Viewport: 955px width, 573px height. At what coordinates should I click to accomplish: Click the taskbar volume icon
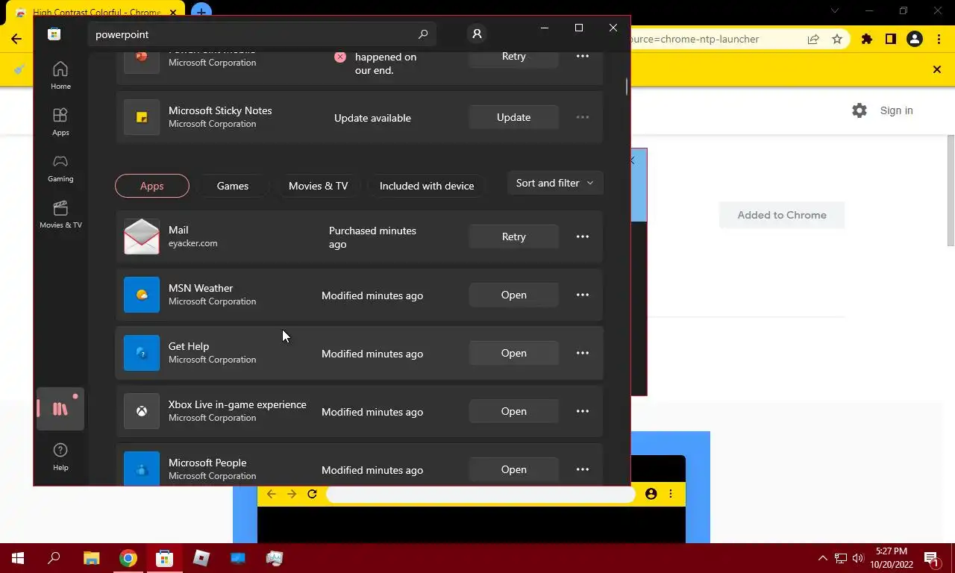(x=858, y=557)
